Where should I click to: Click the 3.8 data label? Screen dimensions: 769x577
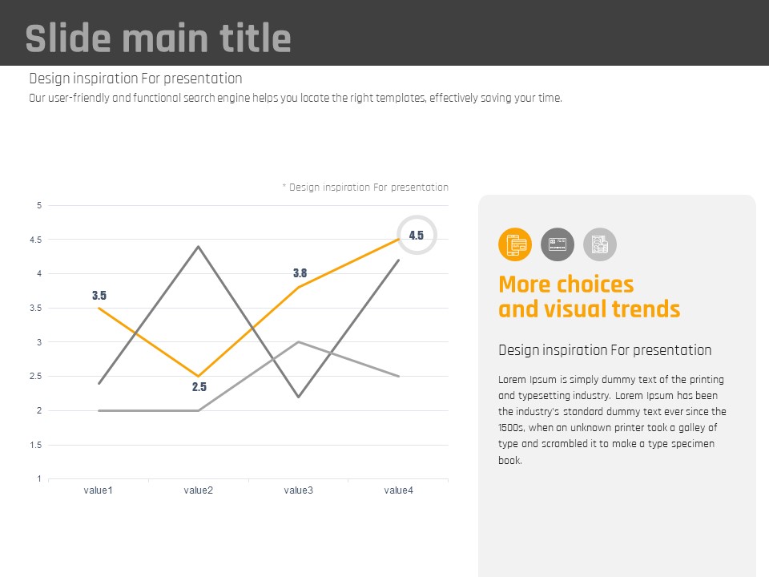click(300, 273)
